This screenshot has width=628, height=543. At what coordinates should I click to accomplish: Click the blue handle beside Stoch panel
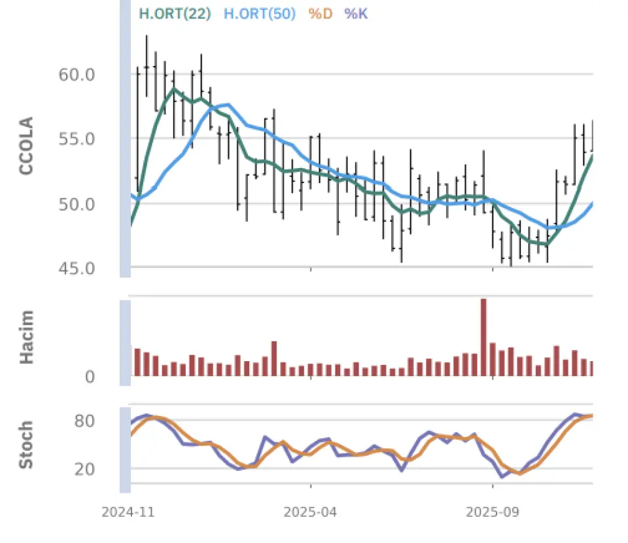point(125,449)
